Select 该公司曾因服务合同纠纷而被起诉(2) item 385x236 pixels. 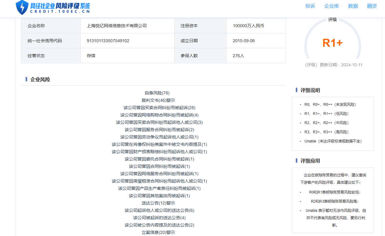(159, 130)
